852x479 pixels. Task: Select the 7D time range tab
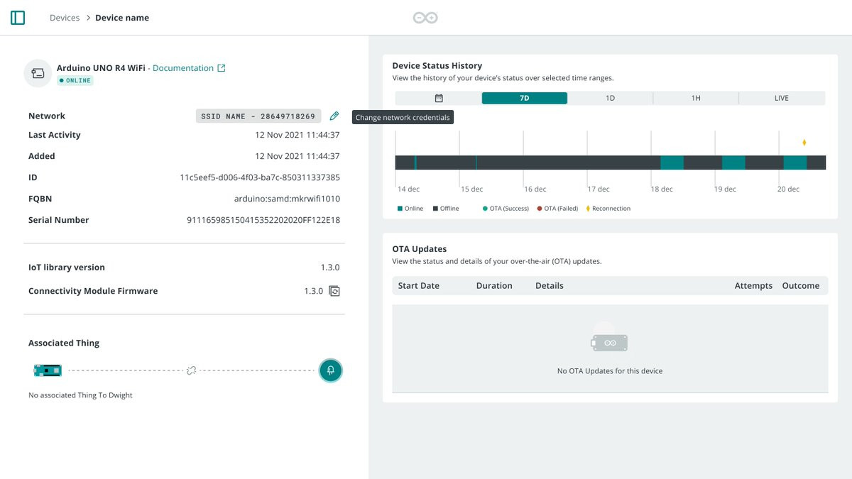coord(525,98)
